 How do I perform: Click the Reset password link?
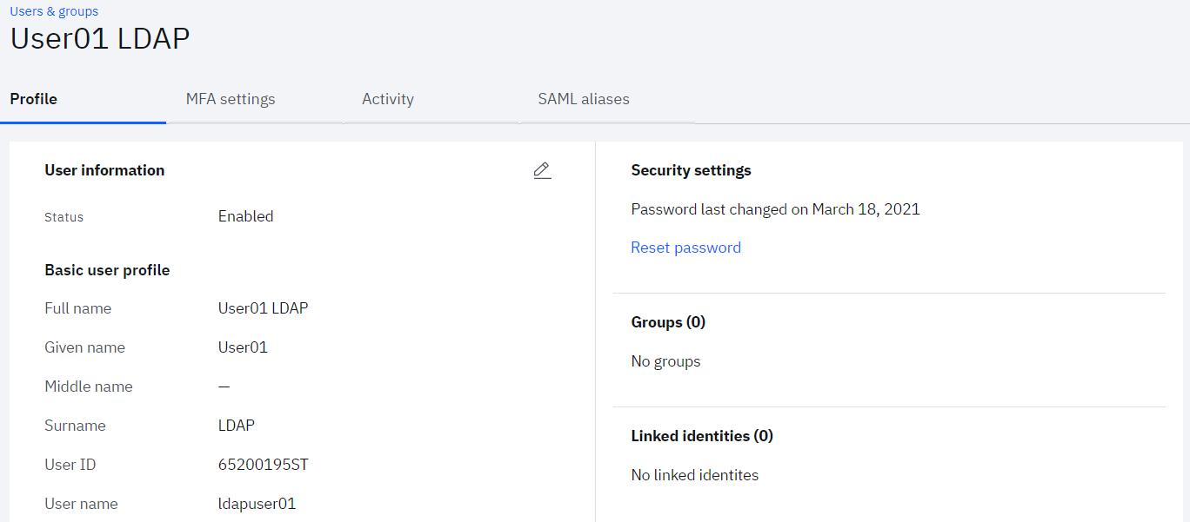685,248
